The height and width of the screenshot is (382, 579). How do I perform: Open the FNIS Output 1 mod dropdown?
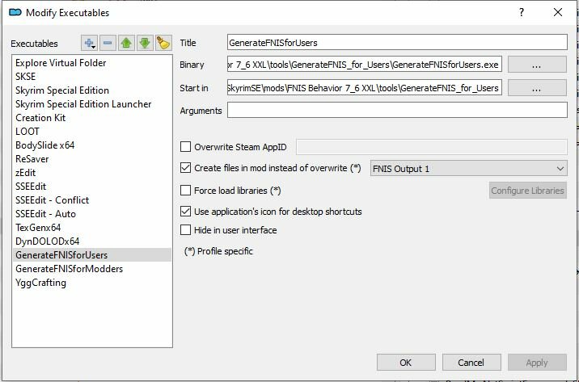click(468, 169)
